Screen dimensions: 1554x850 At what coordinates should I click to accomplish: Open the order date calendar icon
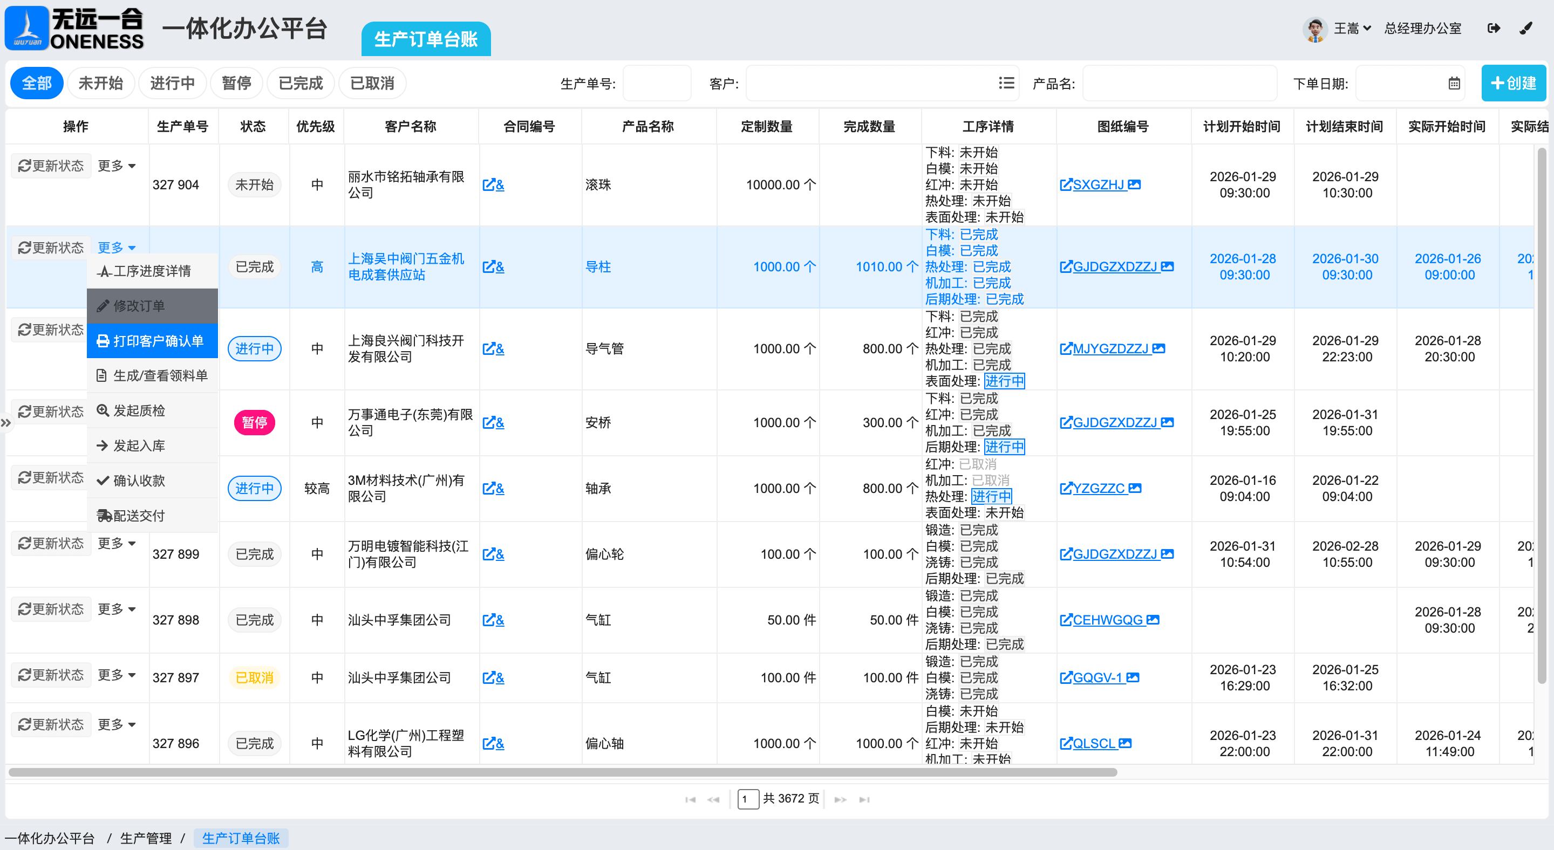click(x=1454, y=83)
